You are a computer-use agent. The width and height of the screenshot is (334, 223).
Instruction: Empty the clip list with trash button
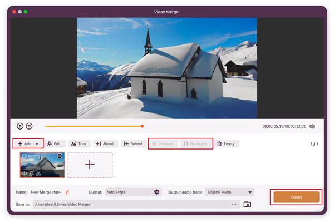pos(226,144)
